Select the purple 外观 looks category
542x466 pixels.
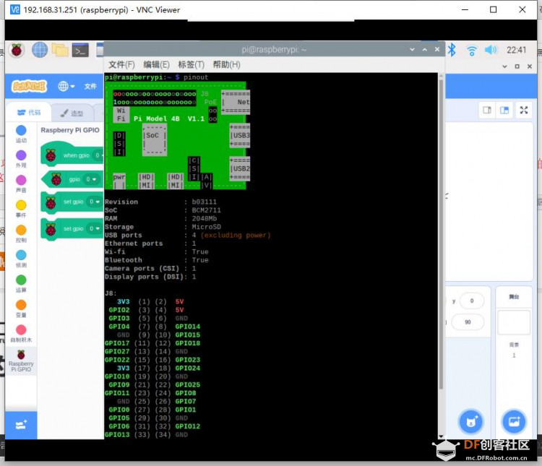tap(21, 159)
